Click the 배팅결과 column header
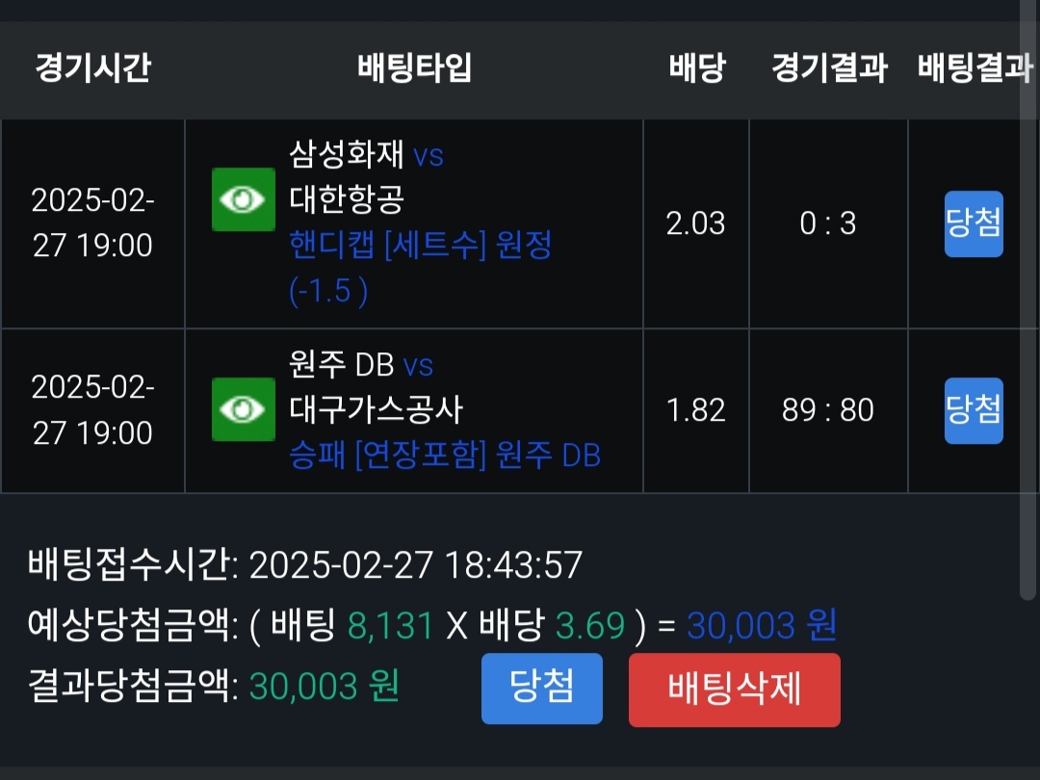This screenshot has height=780, width=1040. point(973,68)
